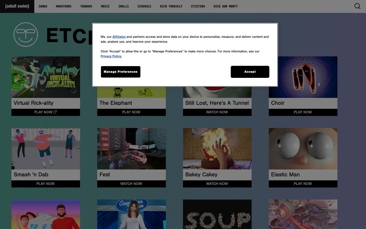Click Watch Now under Fest
The image size is (366, 229).
pyautogui.click(x=132, y=184)
